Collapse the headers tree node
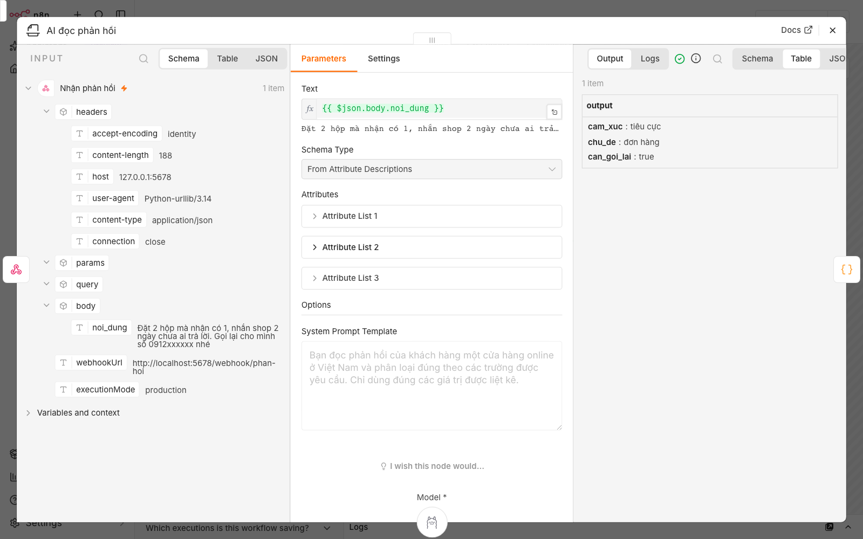This screenshot has width=863, height=539. 46,112
